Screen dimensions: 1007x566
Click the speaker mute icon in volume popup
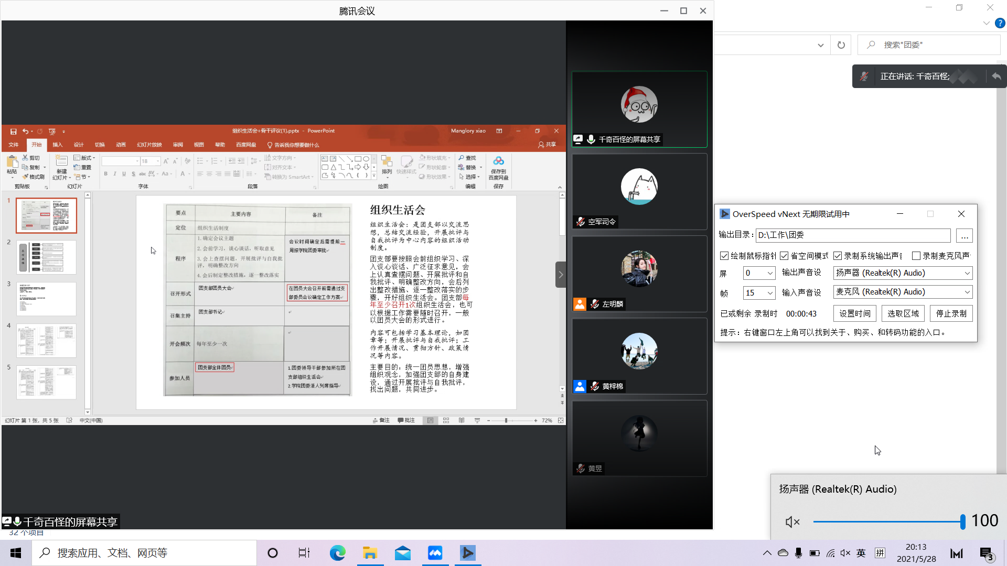point(792,522)
